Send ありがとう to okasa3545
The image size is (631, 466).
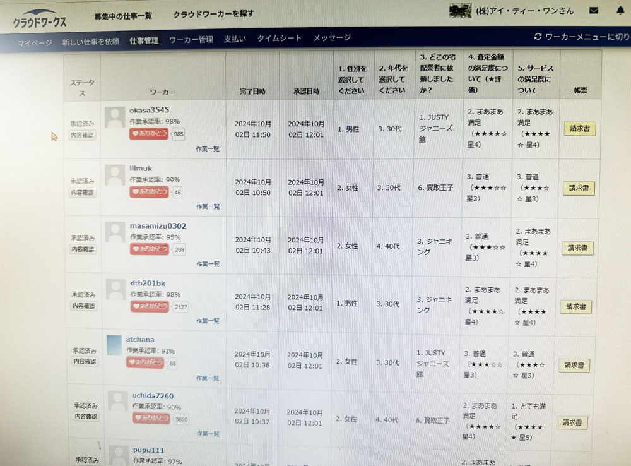coord(149,134)
